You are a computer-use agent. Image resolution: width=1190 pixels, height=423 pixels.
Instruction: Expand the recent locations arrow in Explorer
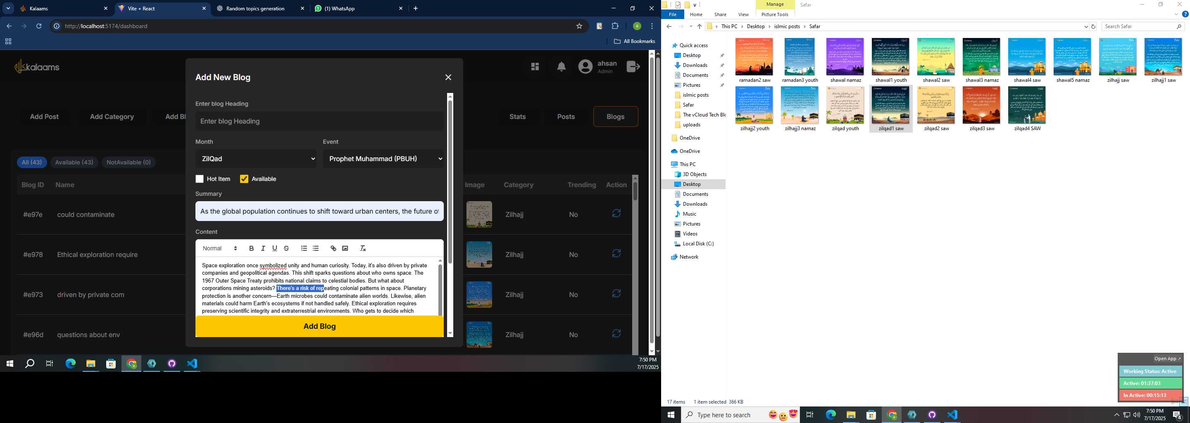click(x=690, y=27)
